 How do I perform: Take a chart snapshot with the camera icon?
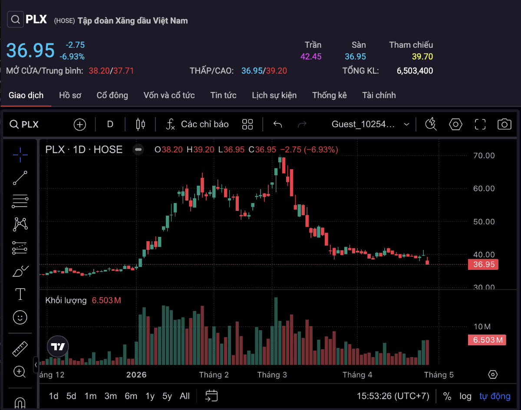[504, 124]
